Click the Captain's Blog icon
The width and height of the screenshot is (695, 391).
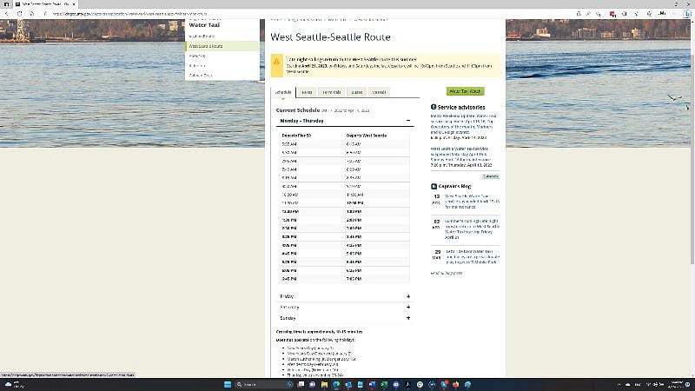434,186
